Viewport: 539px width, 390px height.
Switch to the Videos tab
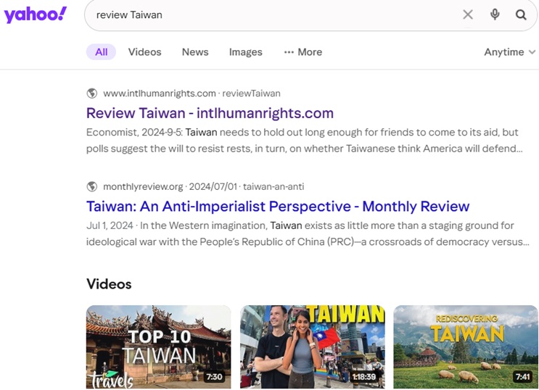click(x=144, y=52)
